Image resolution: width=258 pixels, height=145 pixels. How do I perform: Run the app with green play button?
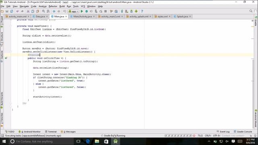click(x=82, y=11)
